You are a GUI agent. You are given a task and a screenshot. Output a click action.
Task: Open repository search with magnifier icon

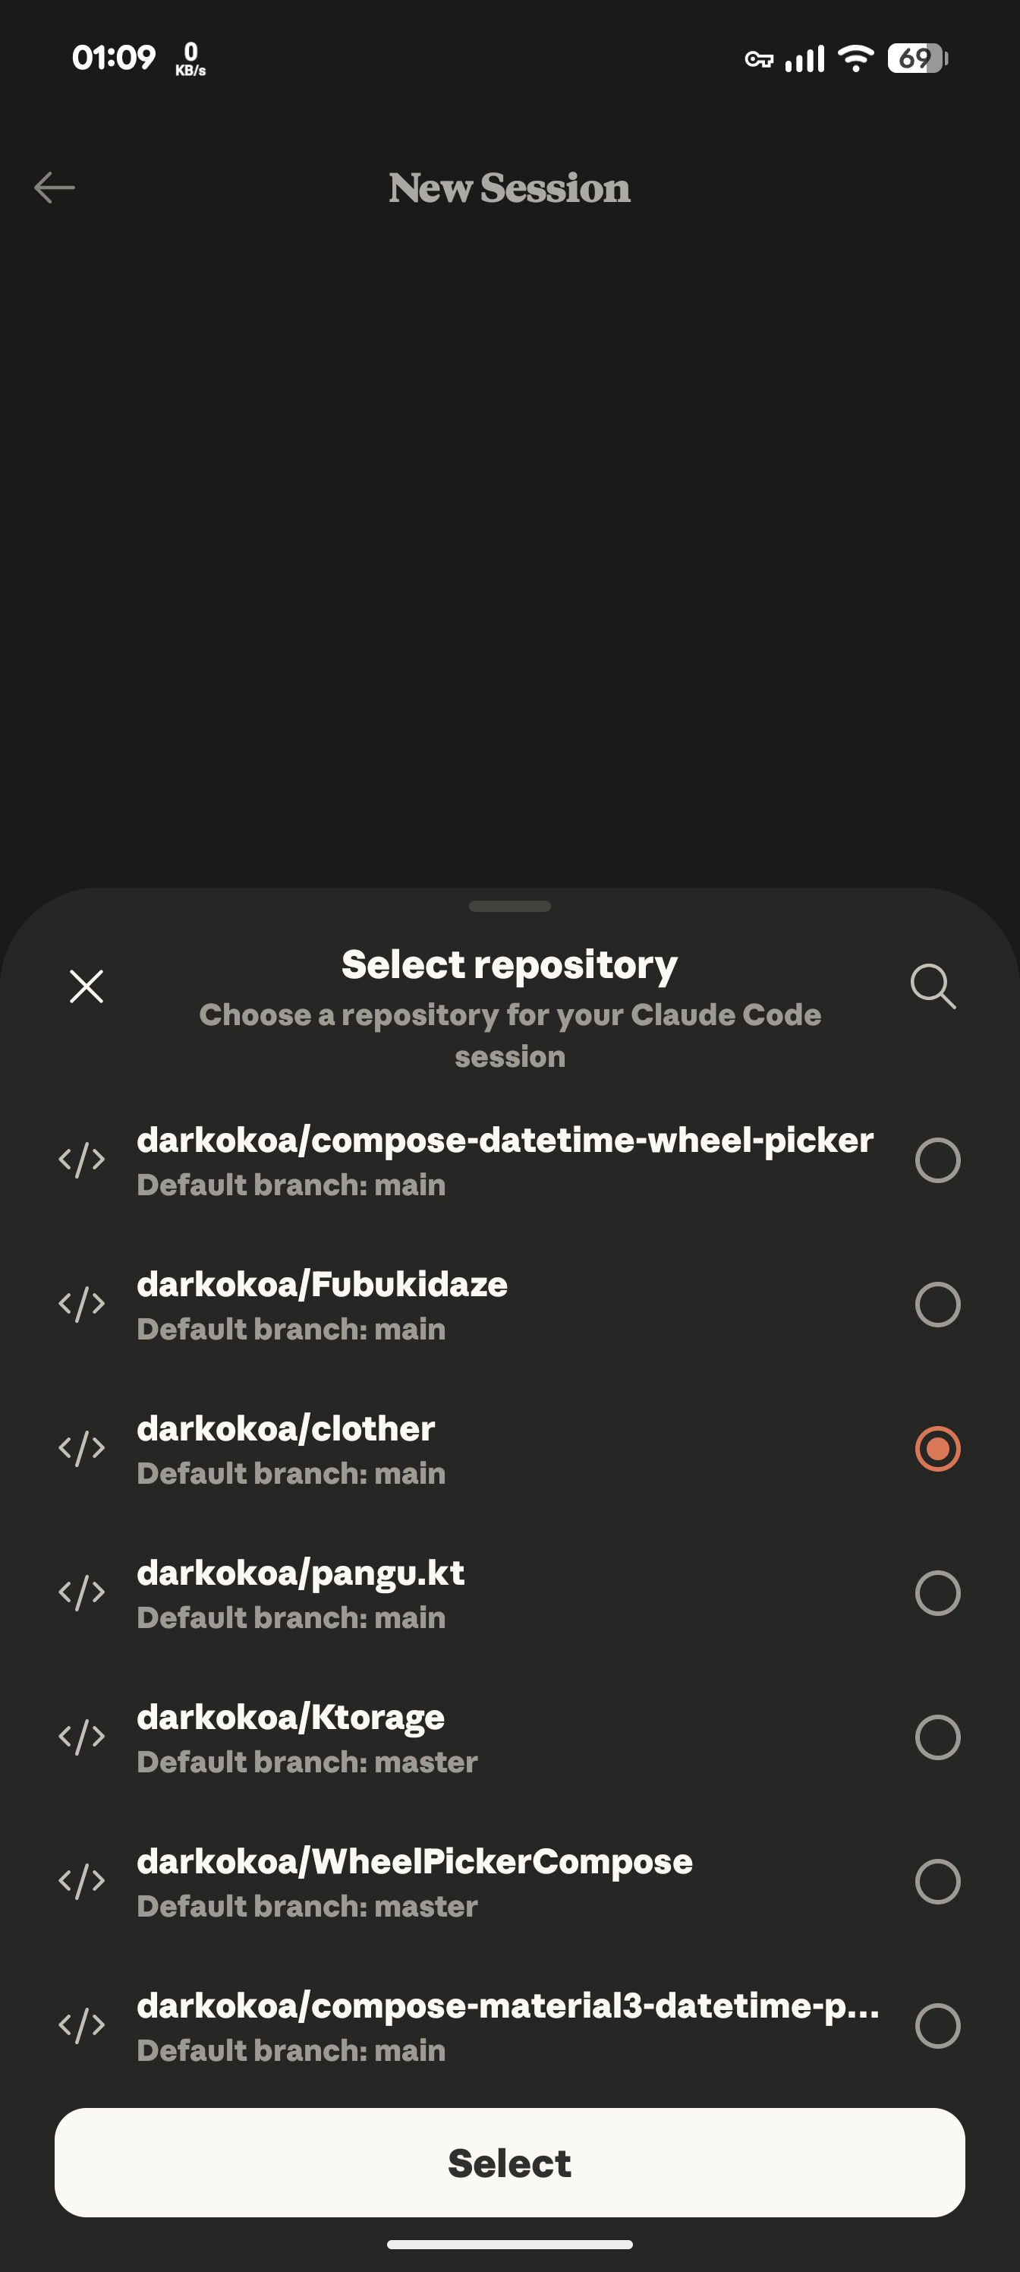[x=933, y=985]
